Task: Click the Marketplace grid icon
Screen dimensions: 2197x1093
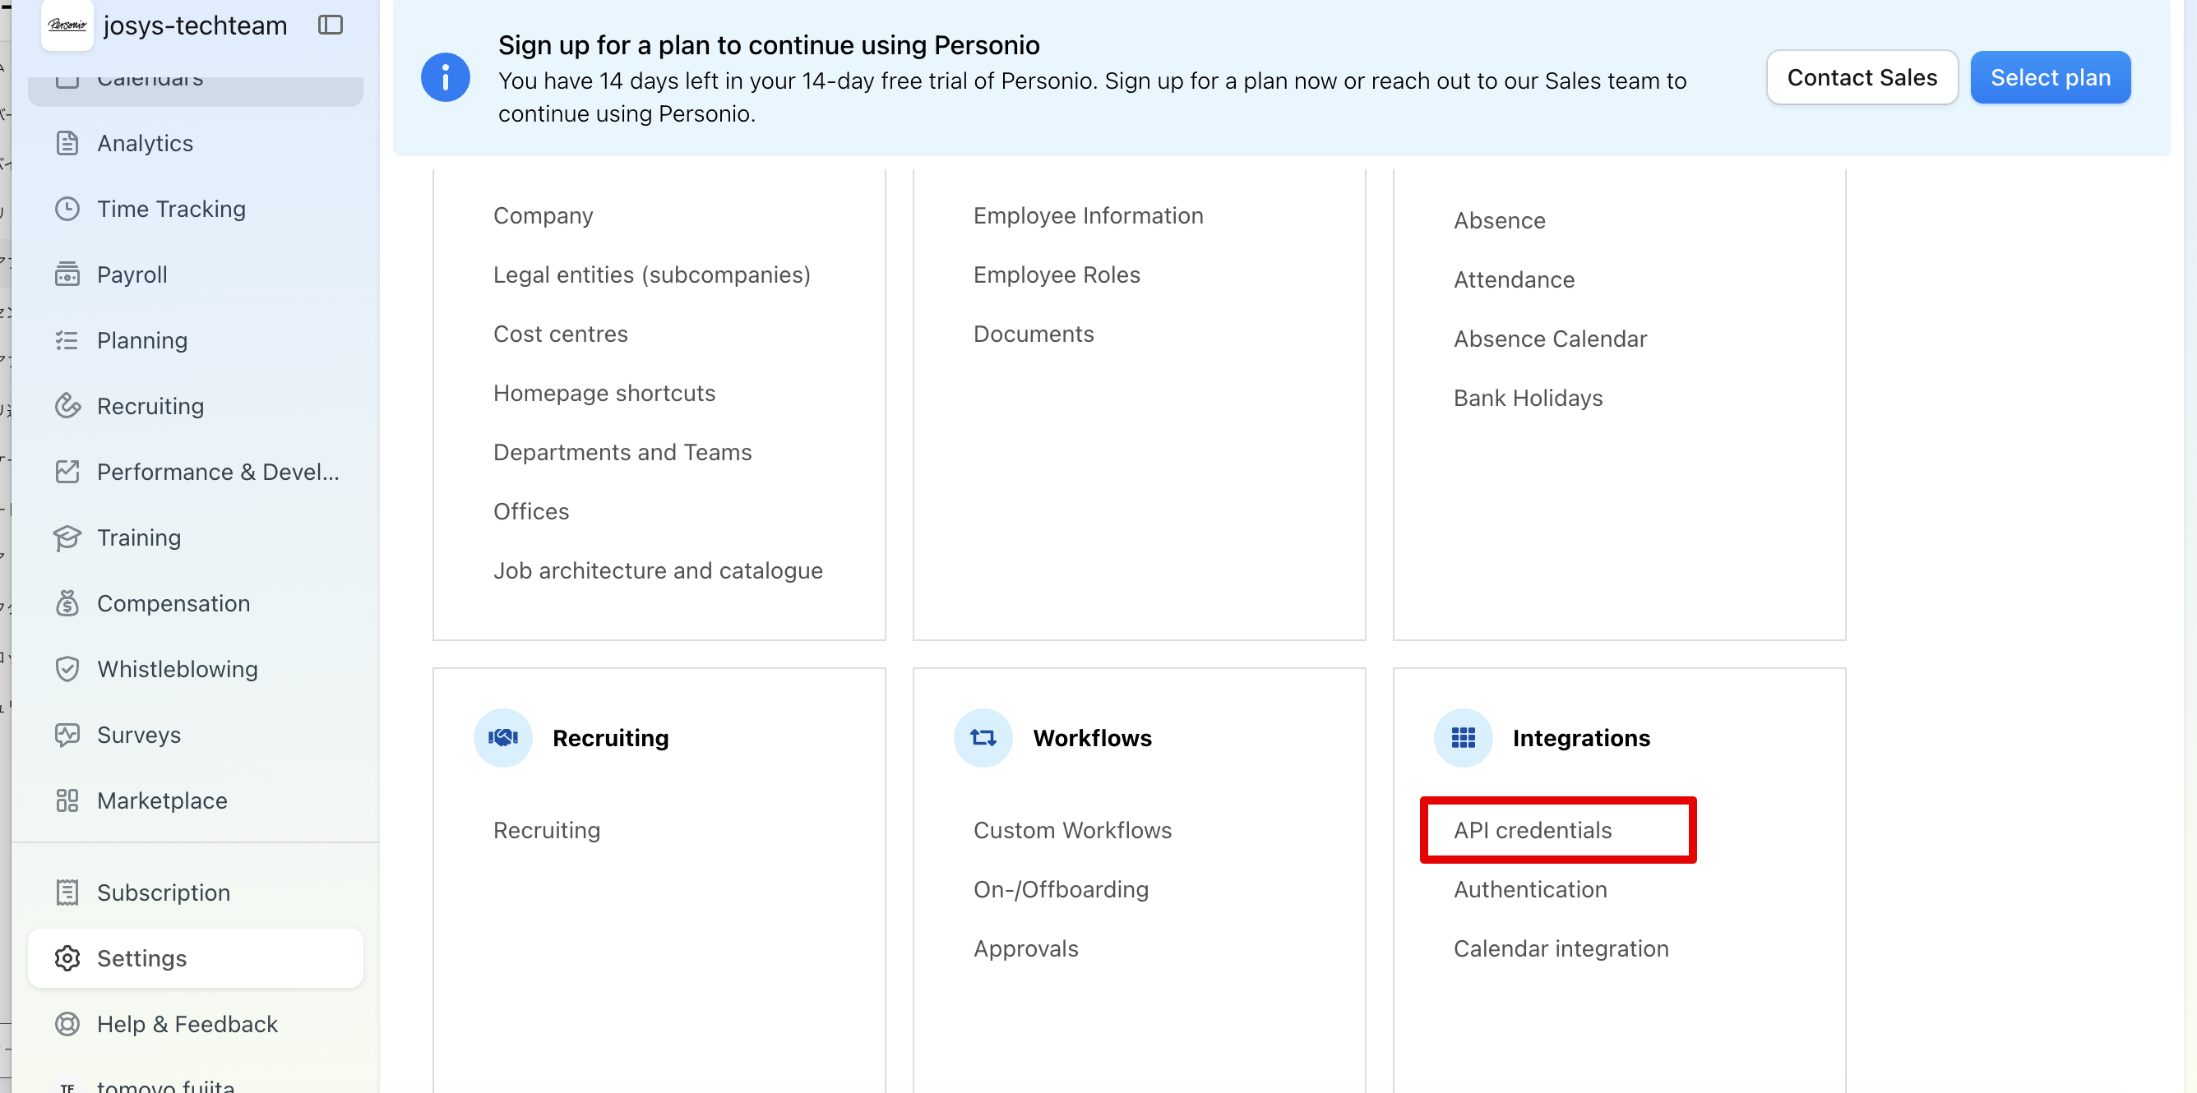Action: 67,800
